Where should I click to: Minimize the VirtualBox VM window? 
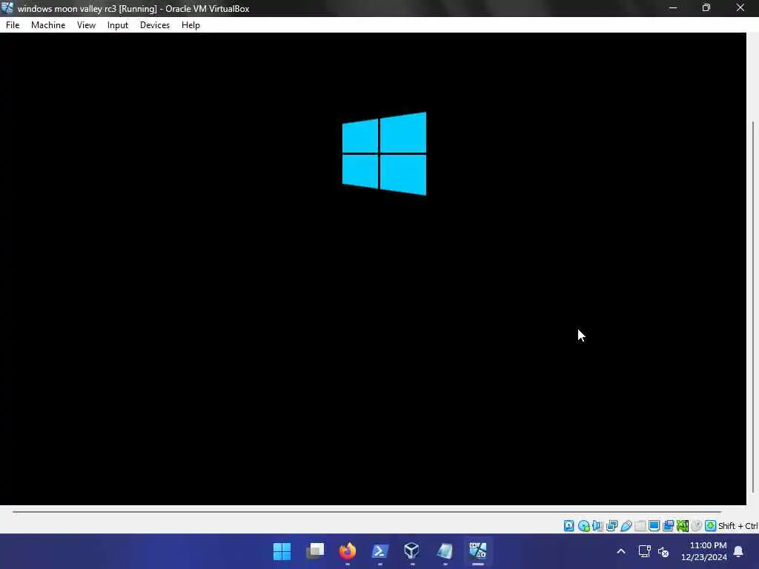click(673, 8)
